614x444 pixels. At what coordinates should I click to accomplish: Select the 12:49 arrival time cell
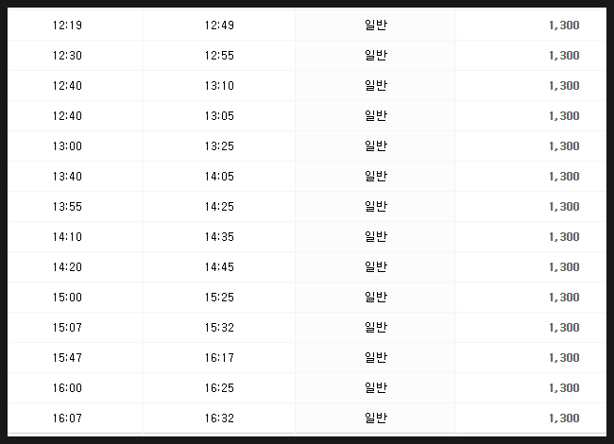(219, 26)
